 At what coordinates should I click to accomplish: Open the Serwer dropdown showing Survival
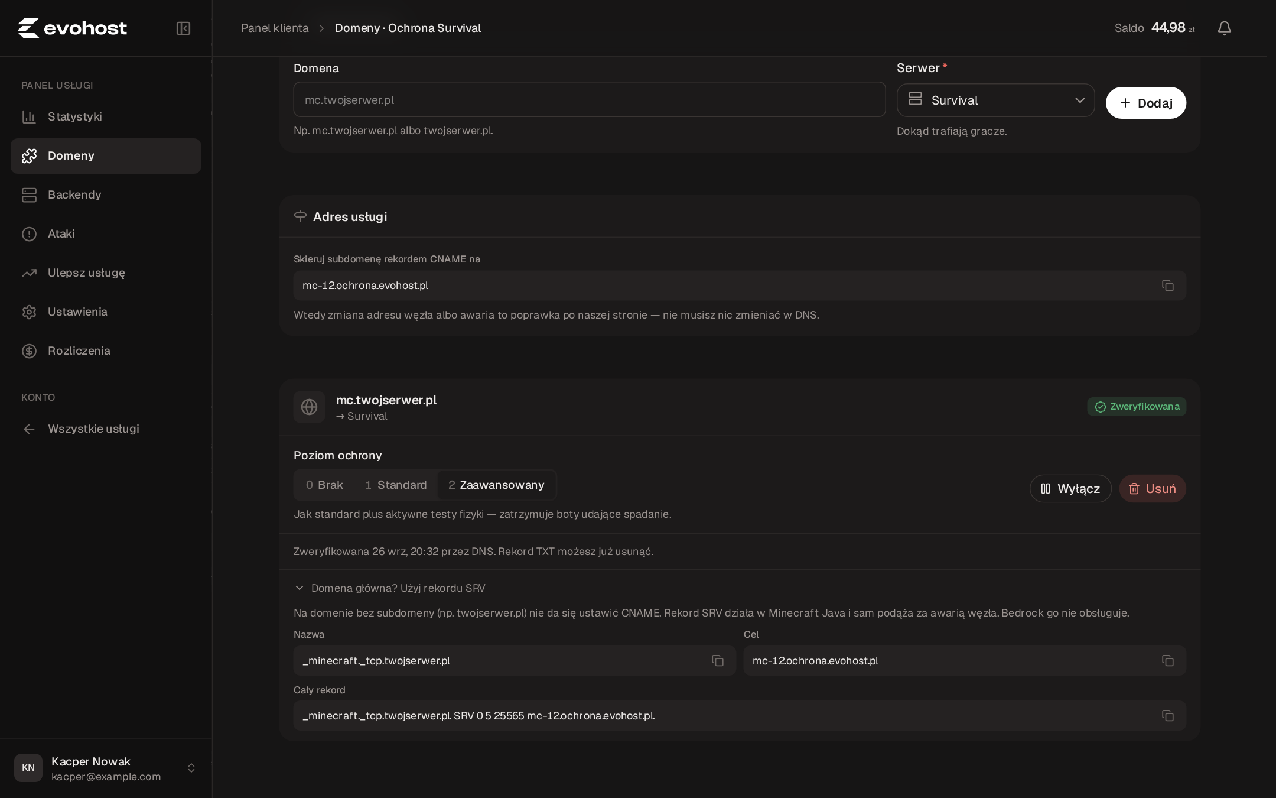[x=995, y=100]
